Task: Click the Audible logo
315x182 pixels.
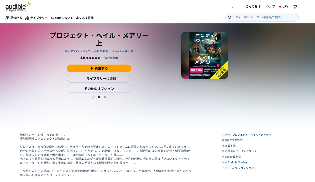Action: (x=18, y=7)
